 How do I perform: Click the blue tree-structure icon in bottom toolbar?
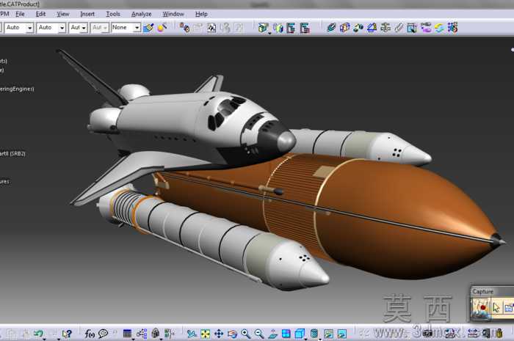[x=142, y=334]
